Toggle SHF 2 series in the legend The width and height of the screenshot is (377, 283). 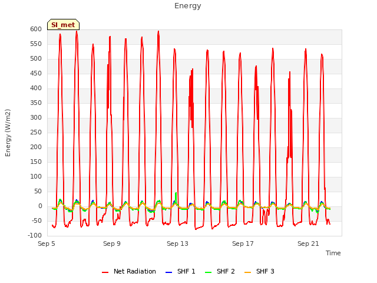pyautogui.click(x=220, y=271)
